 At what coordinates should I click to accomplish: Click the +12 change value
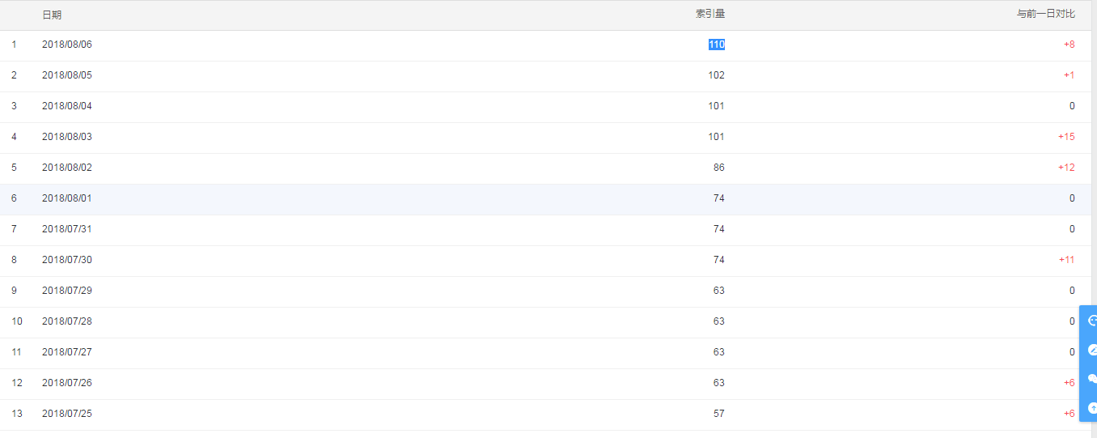coord(1066,168)
